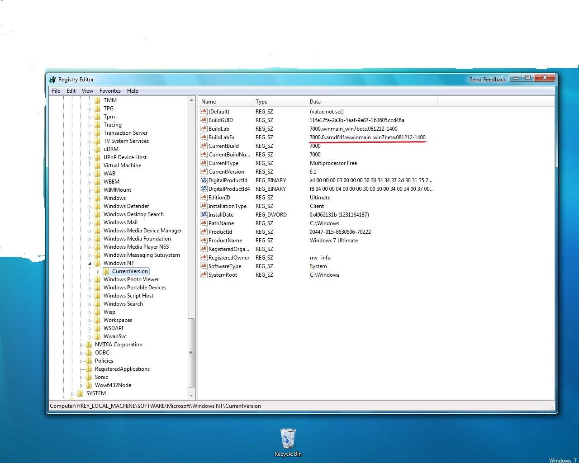The width and height of the screenshot is (579, 463).
Task: Select the EditionID value icon
Action: point(204,197)
